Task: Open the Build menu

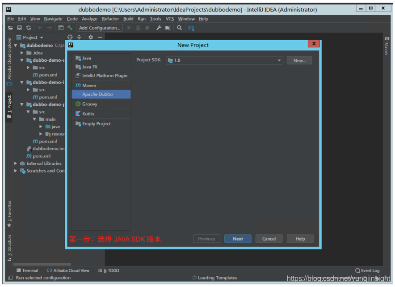Action: [x=128, y=19]
